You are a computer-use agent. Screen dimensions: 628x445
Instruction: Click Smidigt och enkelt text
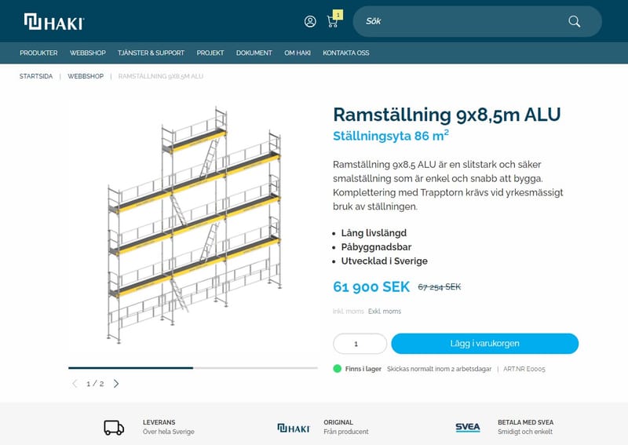[524, 432]
